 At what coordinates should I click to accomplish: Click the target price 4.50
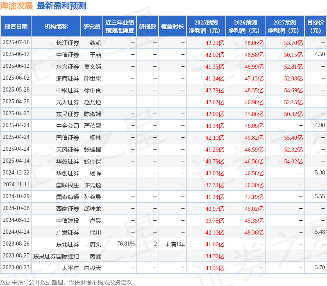pos(320,54)
